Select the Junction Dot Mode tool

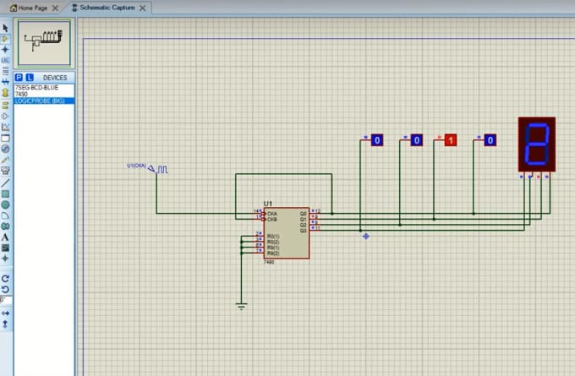(5, 49)
